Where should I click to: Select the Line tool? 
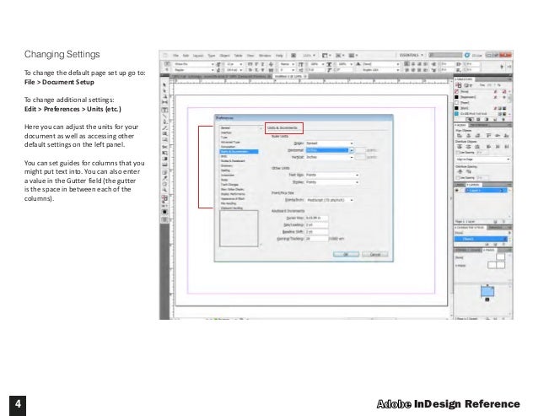point(164,116)
